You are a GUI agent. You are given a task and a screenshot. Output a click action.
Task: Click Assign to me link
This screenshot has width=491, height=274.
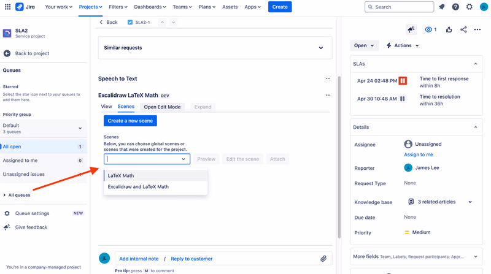[419, 154]
